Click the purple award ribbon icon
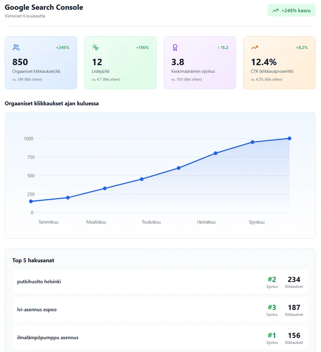 (x=175, y=47)
